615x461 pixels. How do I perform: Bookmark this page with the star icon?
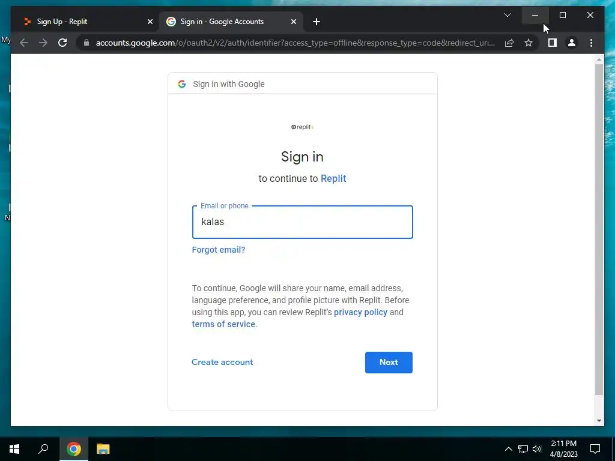(529, 43)
